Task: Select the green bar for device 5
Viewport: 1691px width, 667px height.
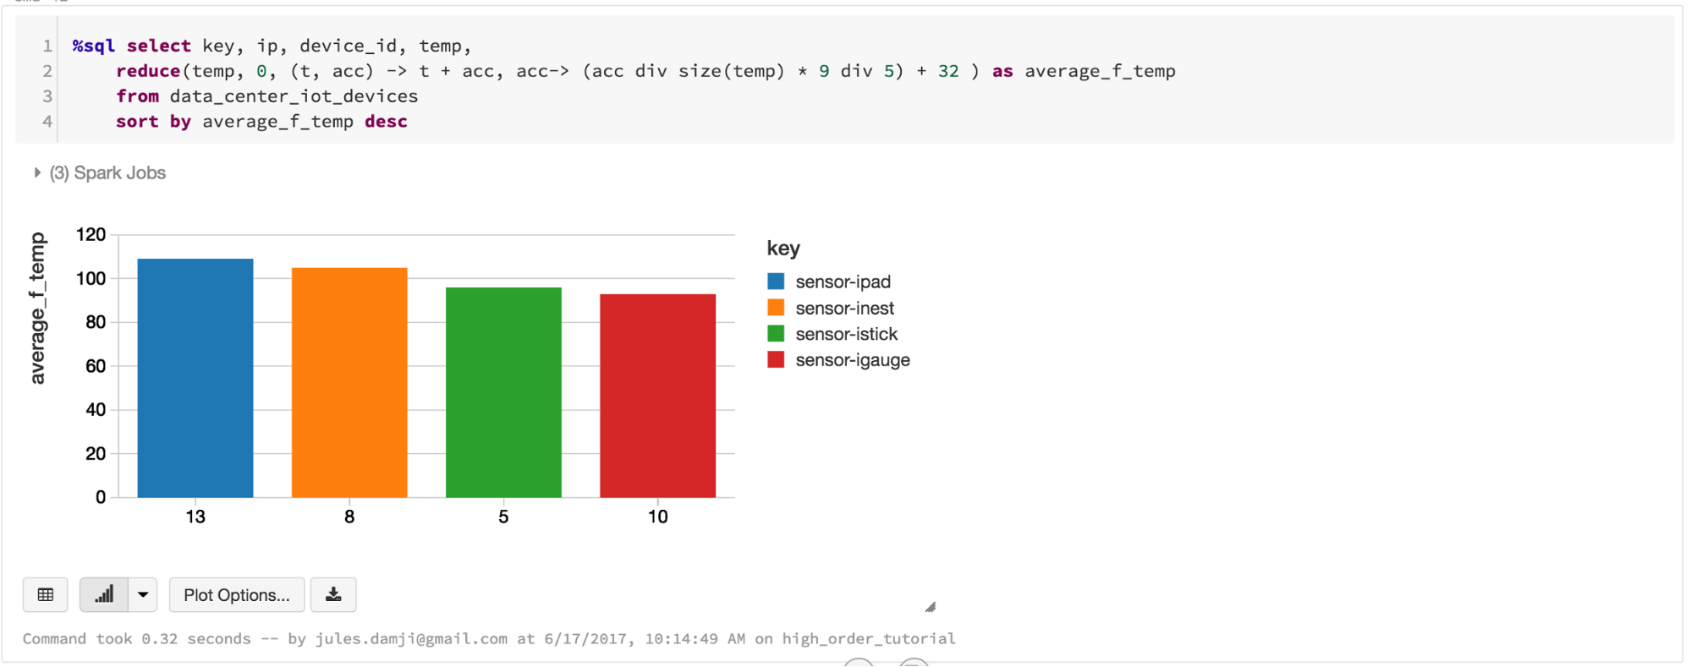Action: [503, 392]
